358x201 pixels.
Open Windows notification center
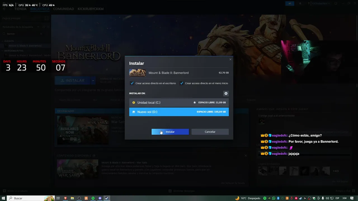352,198
